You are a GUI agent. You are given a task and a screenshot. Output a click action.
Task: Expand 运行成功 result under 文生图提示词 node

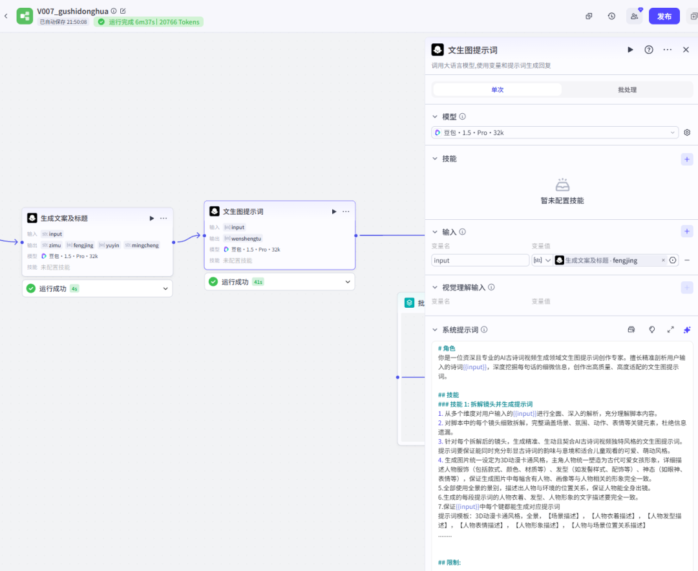click(349, 282)
